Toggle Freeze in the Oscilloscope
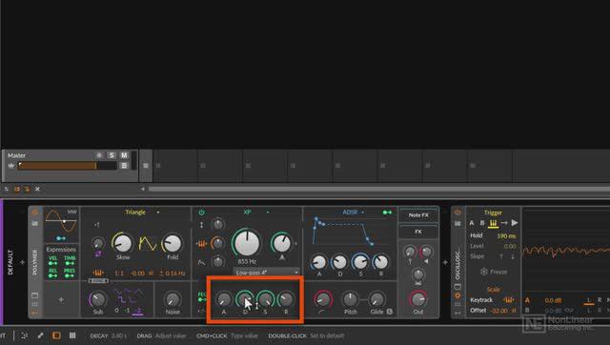 494,272
